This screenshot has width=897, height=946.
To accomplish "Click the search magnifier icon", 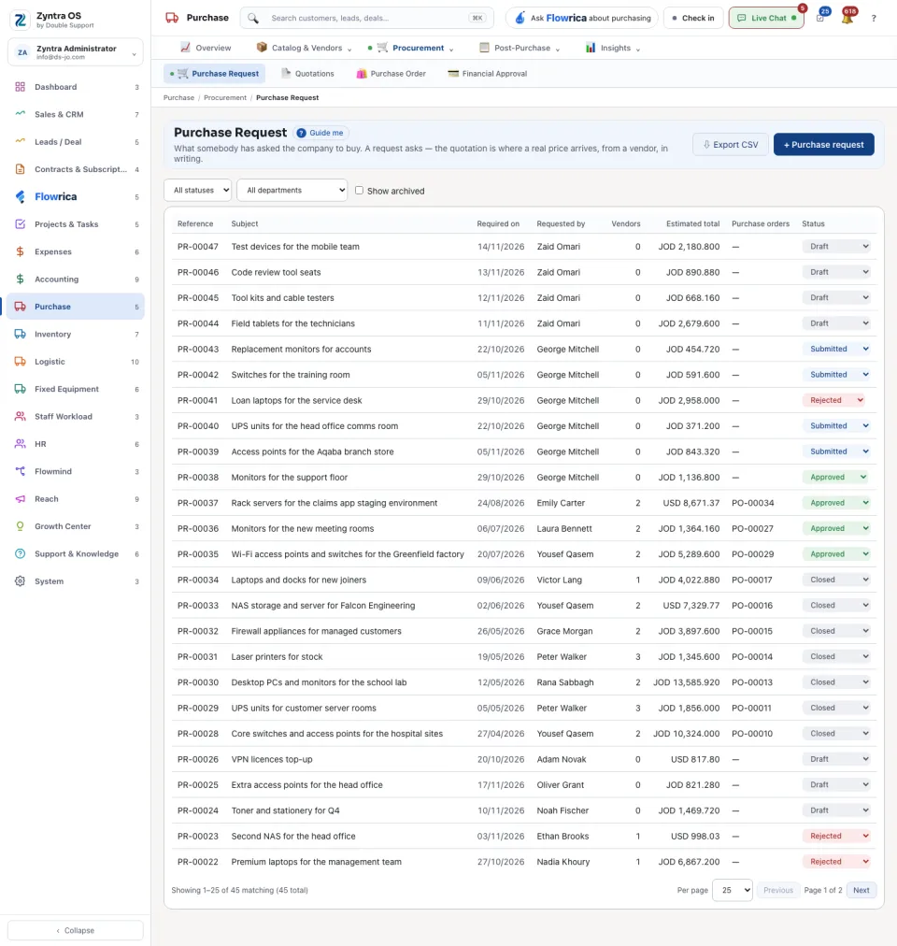I will point(253,18).
